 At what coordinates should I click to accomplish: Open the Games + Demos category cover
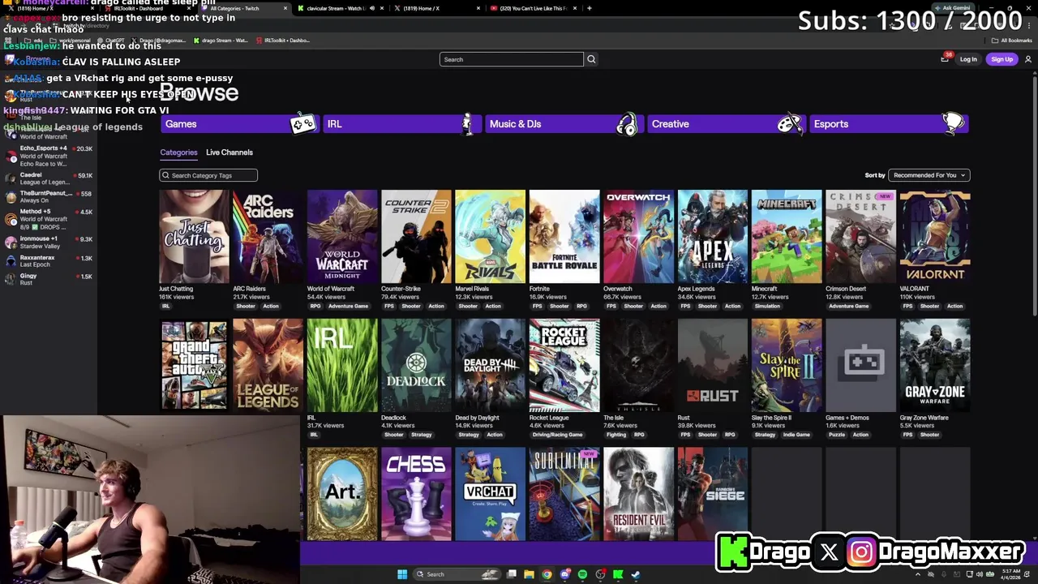click(x=860, y=365)
